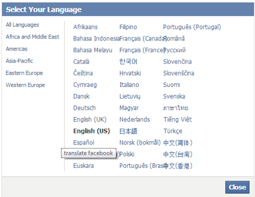Screen dimensions: 255x197
Task: Switch to Suomi
Action: [x=172, y=85]
